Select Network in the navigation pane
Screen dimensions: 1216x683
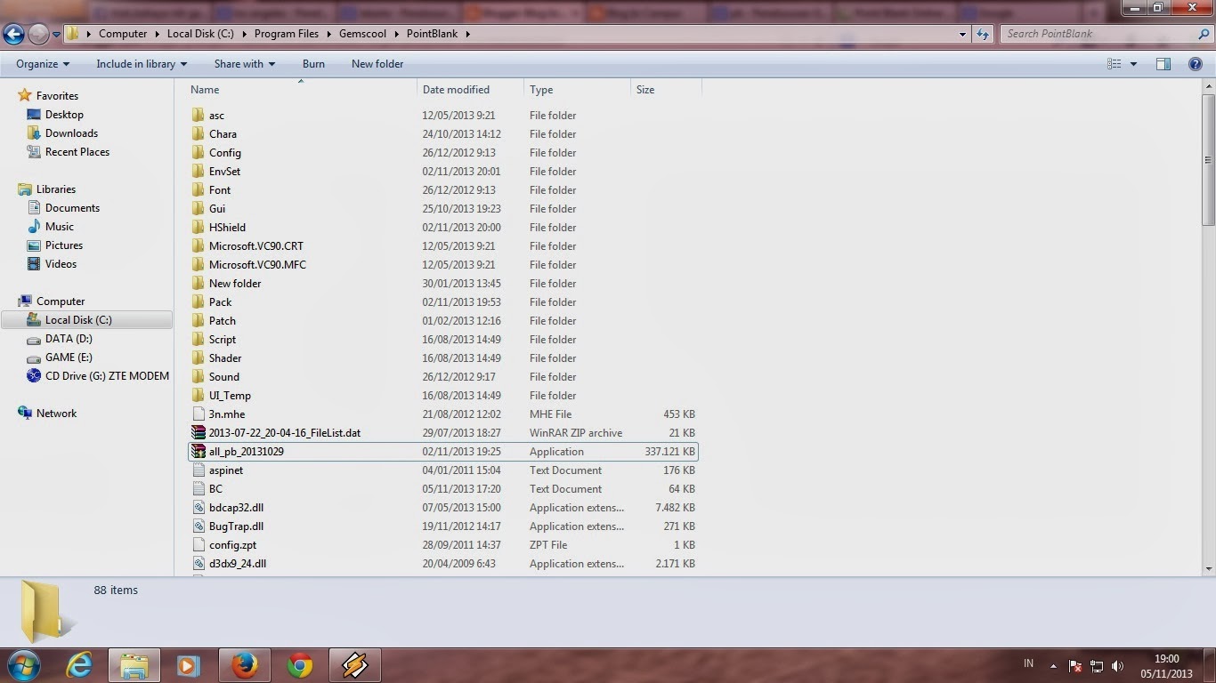[56, 414]
